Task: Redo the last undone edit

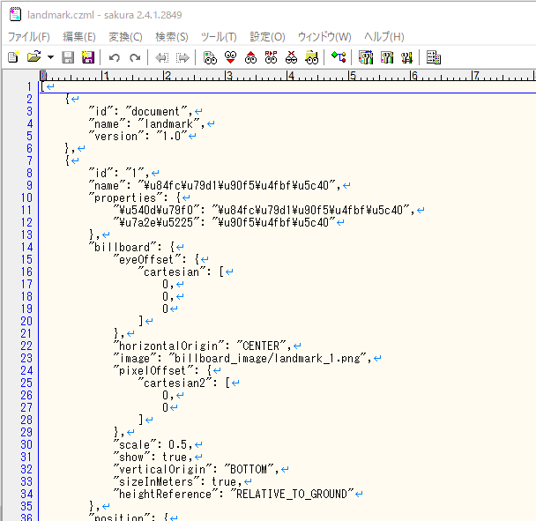Action: pyautogui.click(x=135, y=57)
